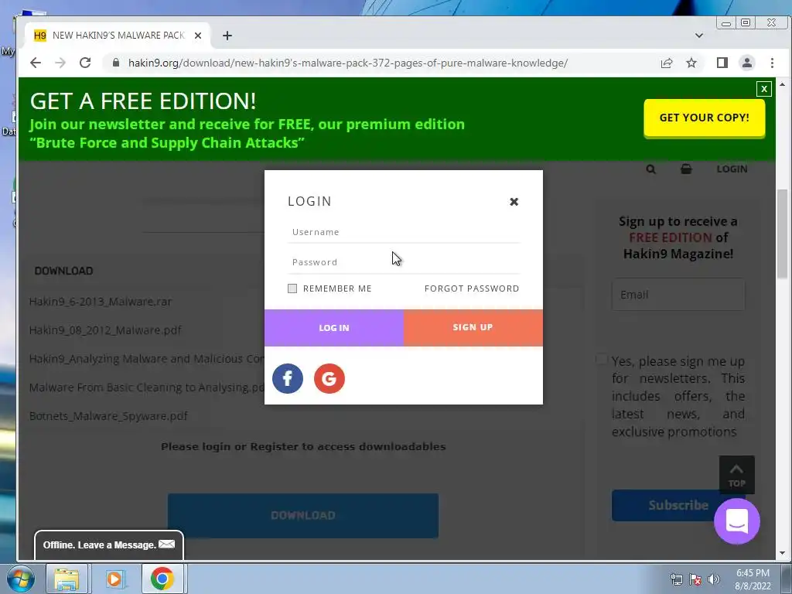Sign in with the Google icon

pyautogui.click(x=329, y=378)
